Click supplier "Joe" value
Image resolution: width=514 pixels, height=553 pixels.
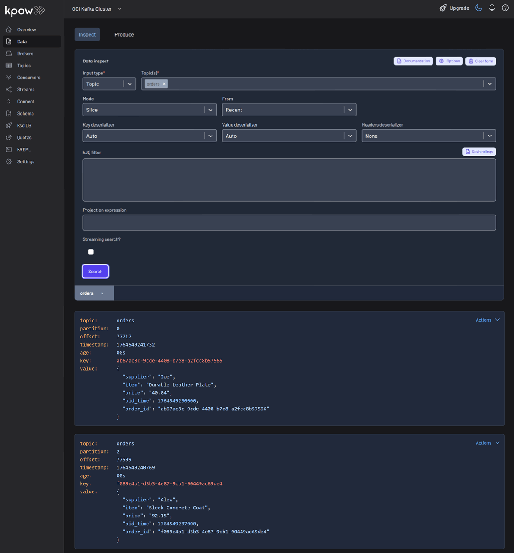coord(165,377)
